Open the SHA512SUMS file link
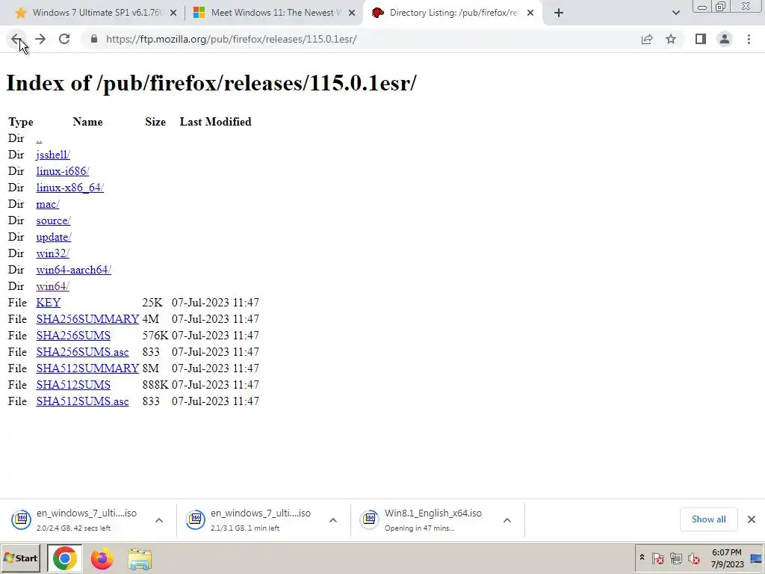Screen dimensions: 765x574 click(x=73, y=385)
